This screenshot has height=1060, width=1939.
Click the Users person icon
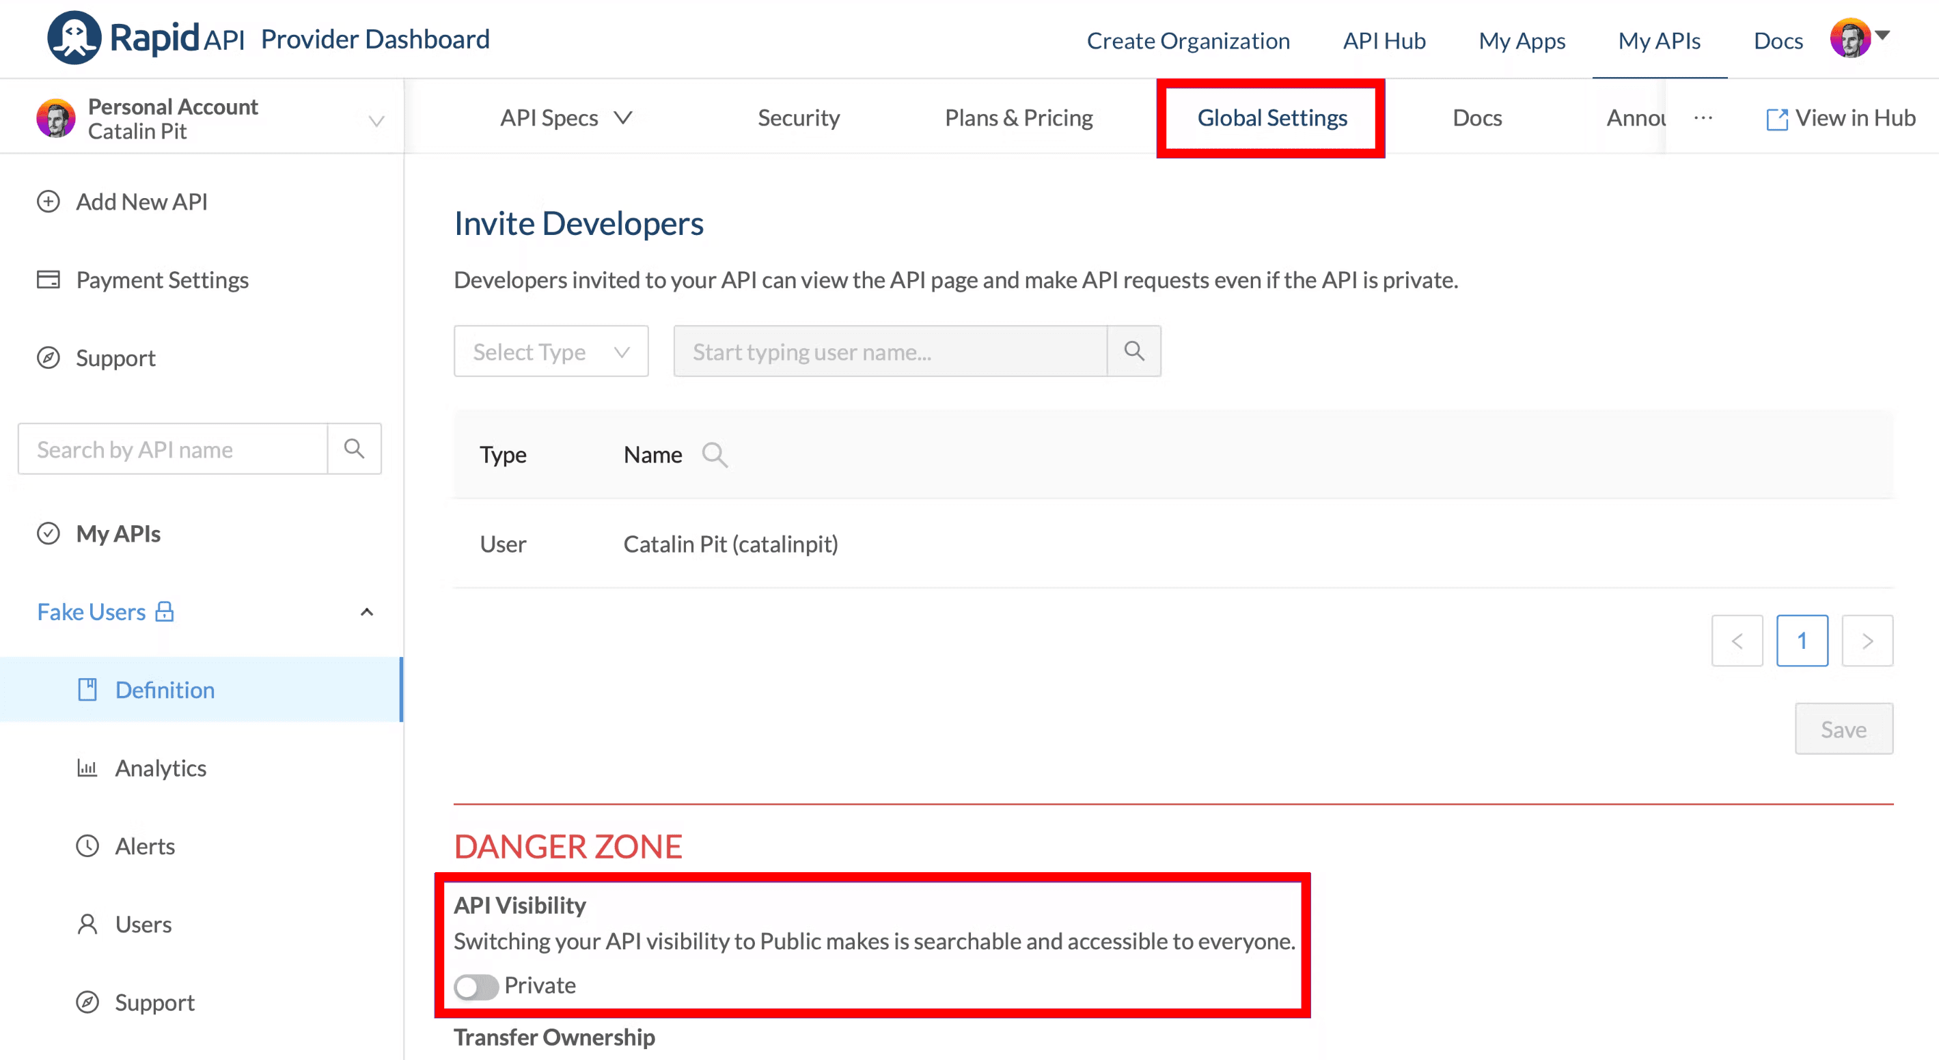coord(87,925)
